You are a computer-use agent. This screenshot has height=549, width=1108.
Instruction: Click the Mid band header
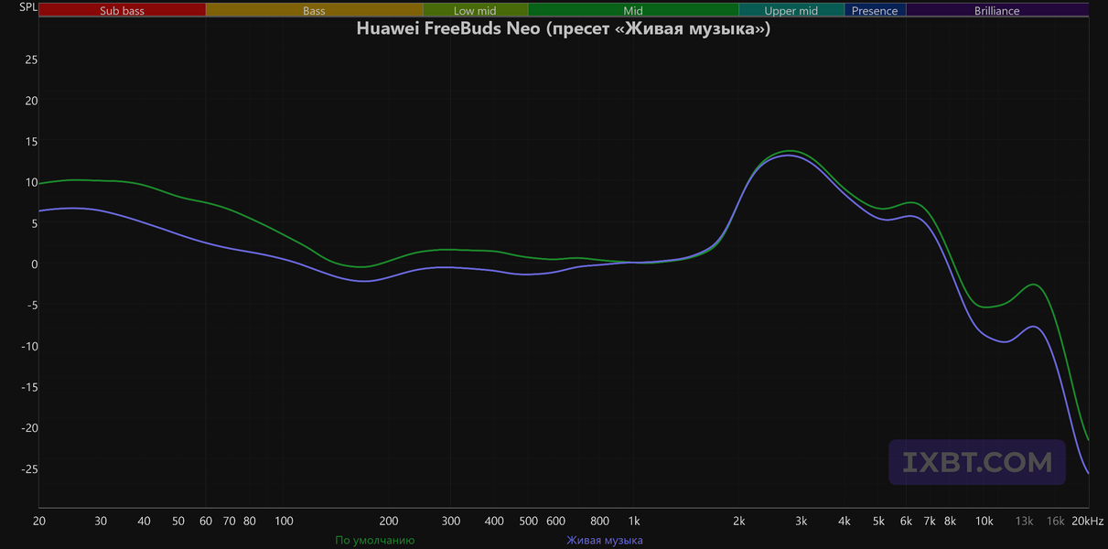[x=633, y=11]
